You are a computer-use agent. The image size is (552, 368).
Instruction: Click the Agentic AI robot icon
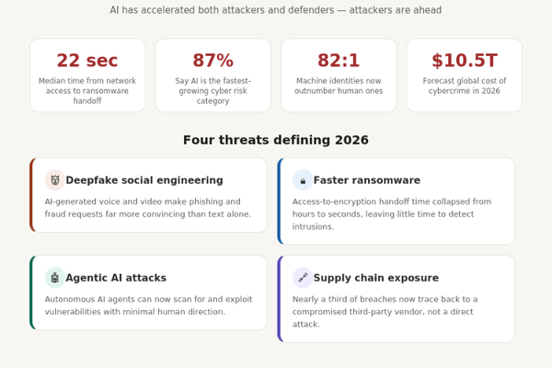click(55, 278)
